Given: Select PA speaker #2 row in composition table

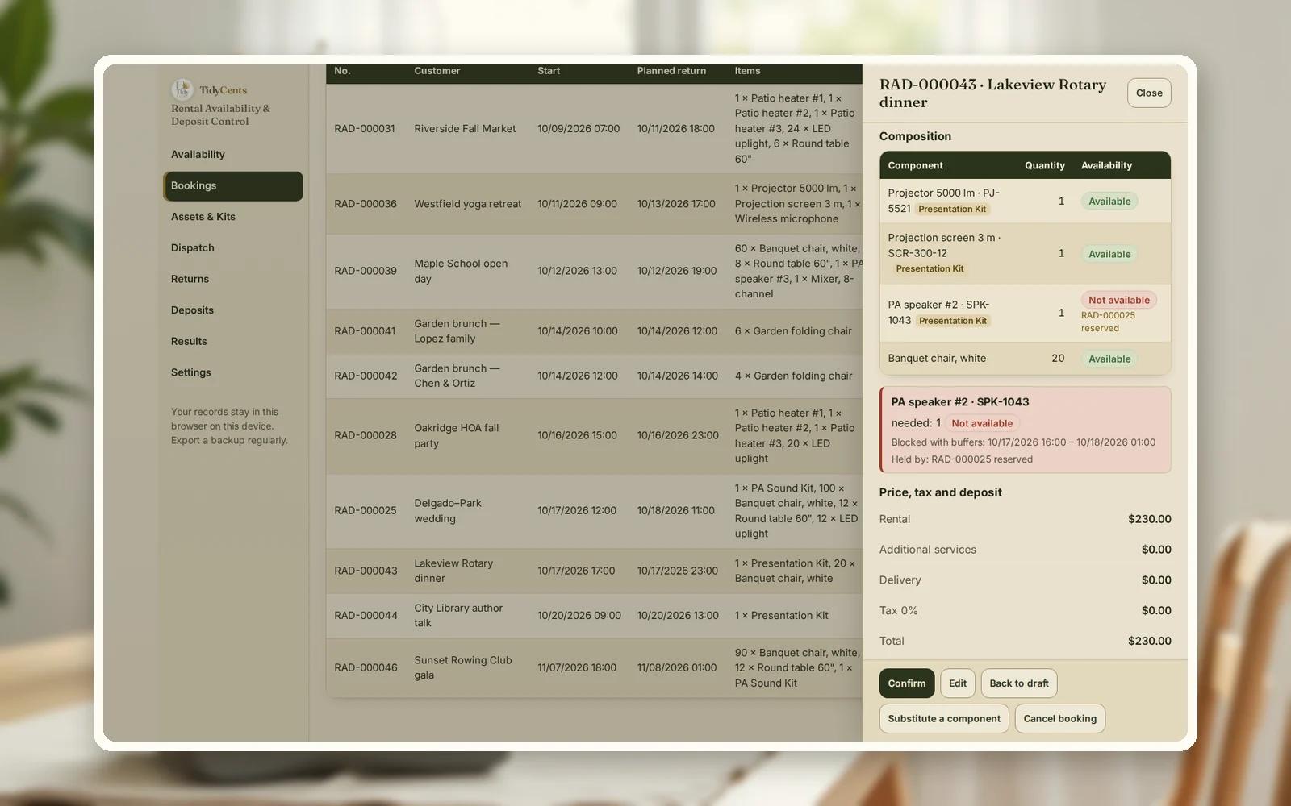Looking at the screenshot, I should click(x=1025, y=314).
